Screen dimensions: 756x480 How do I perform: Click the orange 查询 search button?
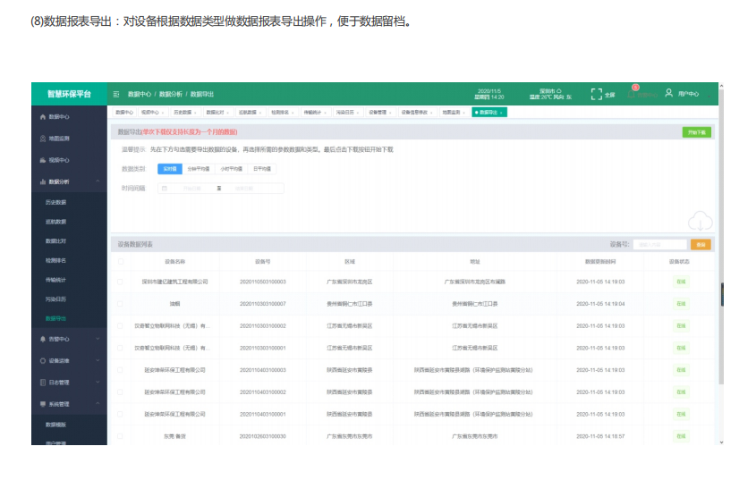click(701, 244)
